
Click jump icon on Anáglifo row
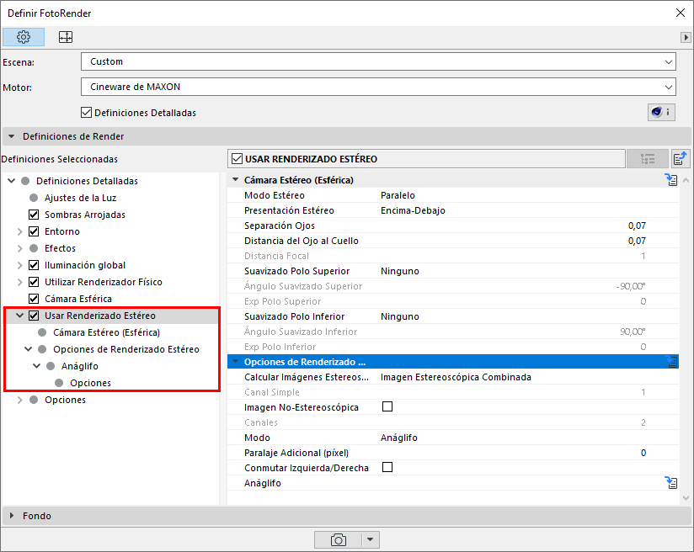pyautogui.click(x=671, y=482)
